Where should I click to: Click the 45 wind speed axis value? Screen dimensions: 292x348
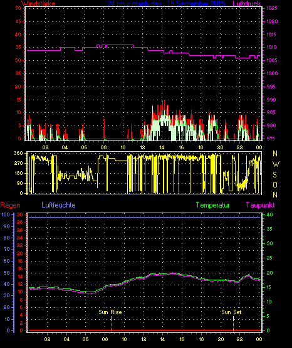[18, 21]
